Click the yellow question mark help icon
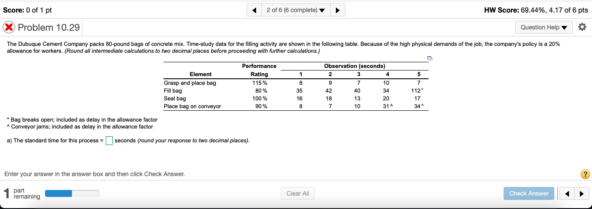Viewport: 592px width, 209px height. [x=585, y=174]
